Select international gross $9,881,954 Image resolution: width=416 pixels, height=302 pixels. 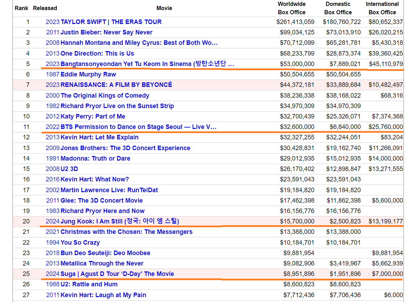tap(387, 253)
